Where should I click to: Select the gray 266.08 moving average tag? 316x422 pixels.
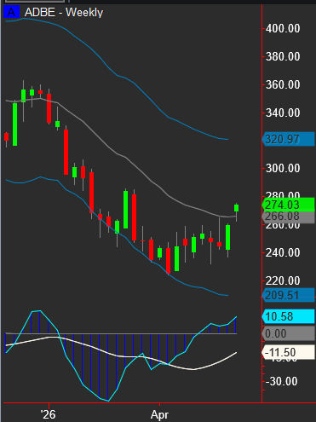pyautogui.click(x=288, y=217)
